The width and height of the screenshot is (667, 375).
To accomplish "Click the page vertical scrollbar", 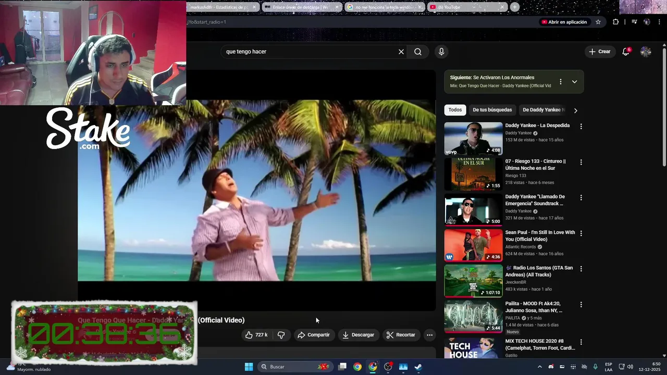I will click(x=664, y=107).
